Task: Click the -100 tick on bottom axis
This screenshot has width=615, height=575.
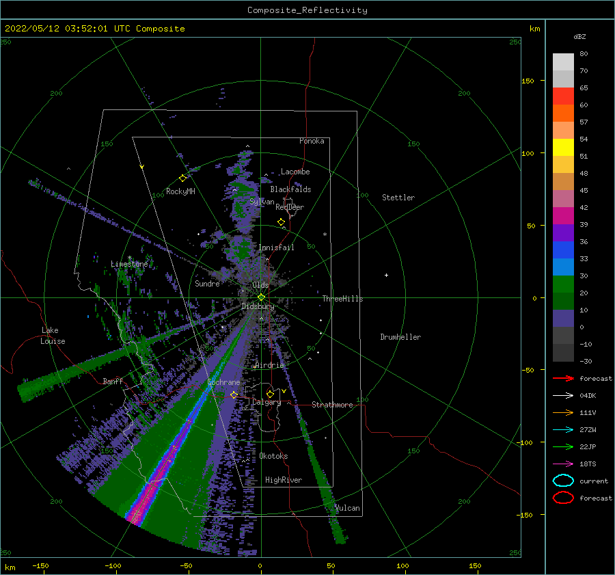Action: pyautogui.click(x=113, y=566)
